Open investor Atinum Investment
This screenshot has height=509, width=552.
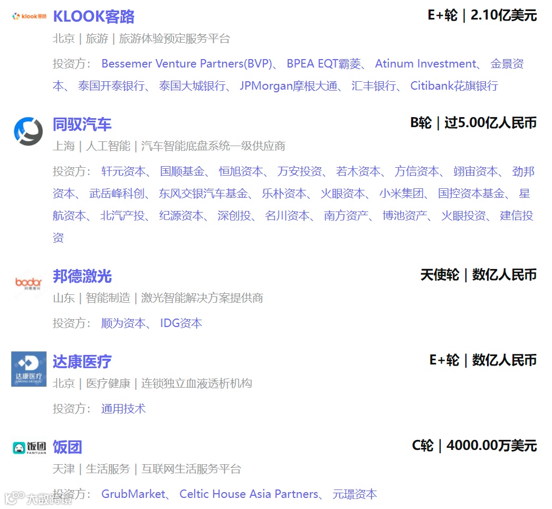425,64
